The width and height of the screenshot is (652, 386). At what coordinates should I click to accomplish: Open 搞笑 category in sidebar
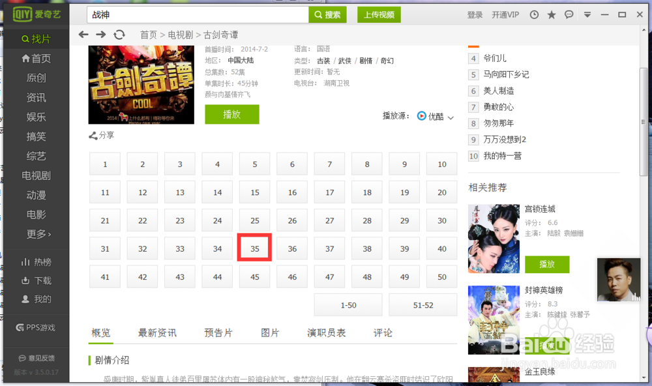[x=36, y=136]
